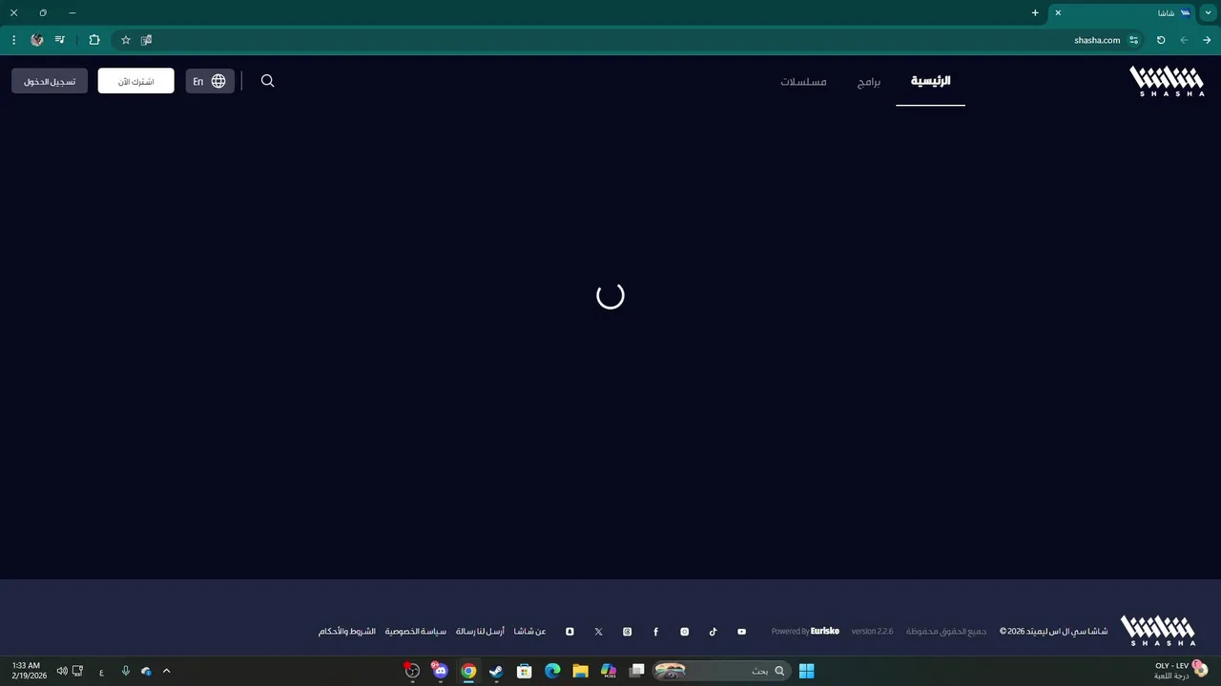Viewport: 1221px width, 686px height.
Task: Open Shasha's Snapchat page from footer
Action: [569, 632]
